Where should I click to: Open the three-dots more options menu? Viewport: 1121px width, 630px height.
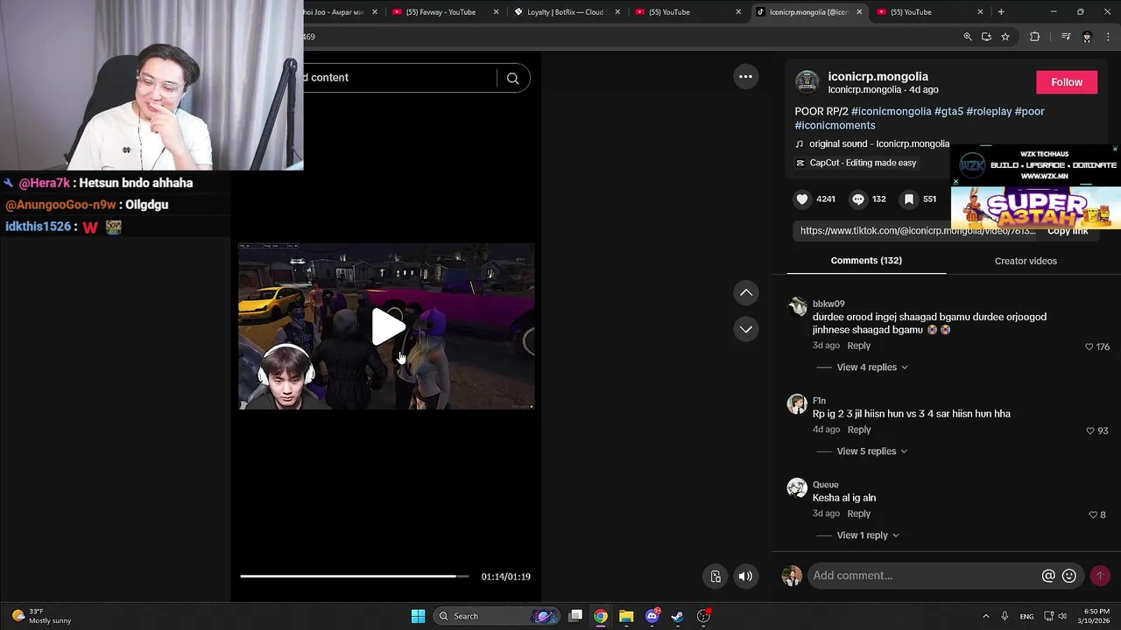pyautogui.click(x=745, y=77)
